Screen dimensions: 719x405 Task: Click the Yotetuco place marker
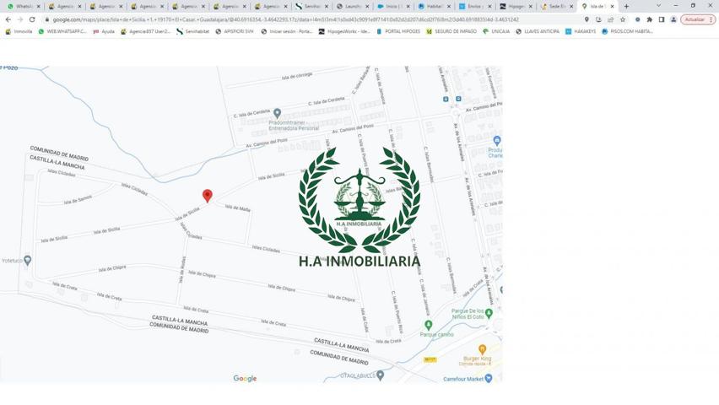(x=28, y=261)
